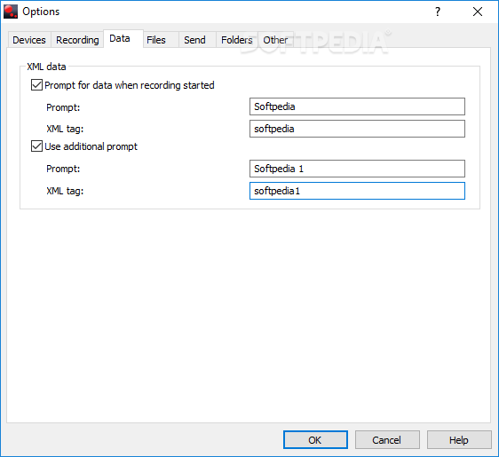Open the Other tab

coord(275,40)
